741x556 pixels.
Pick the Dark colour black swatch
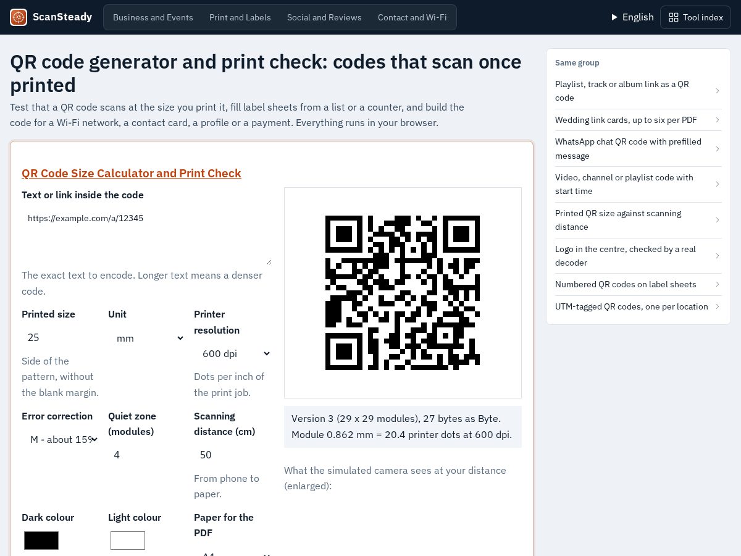[x=41, y=541]
